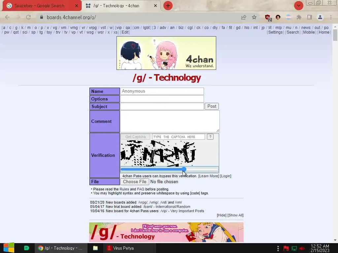The height and width of the screenshot is (253, 338).
Task: Open /bant/ International/Random link
Action: (x=167, y=207)
